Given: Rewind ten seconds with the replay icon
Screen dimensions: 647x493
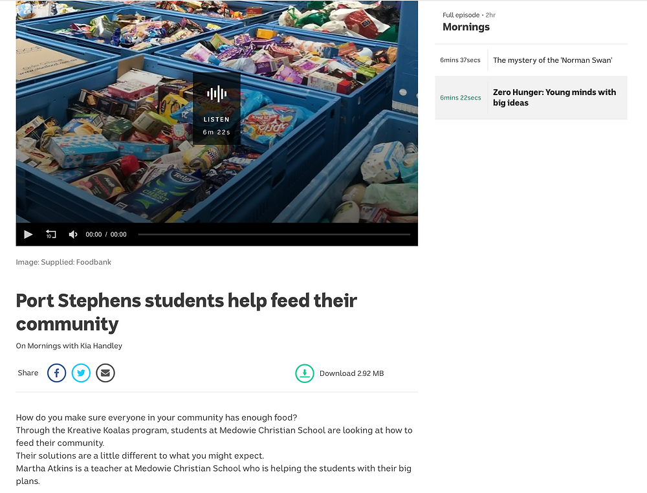Looking at the screenshot, I should 50,234.
